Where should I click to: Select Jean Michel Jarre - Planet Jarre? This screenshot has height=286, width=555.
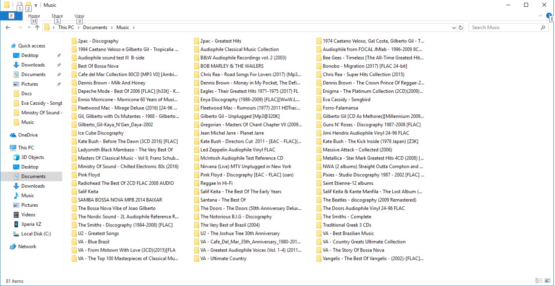232,133
